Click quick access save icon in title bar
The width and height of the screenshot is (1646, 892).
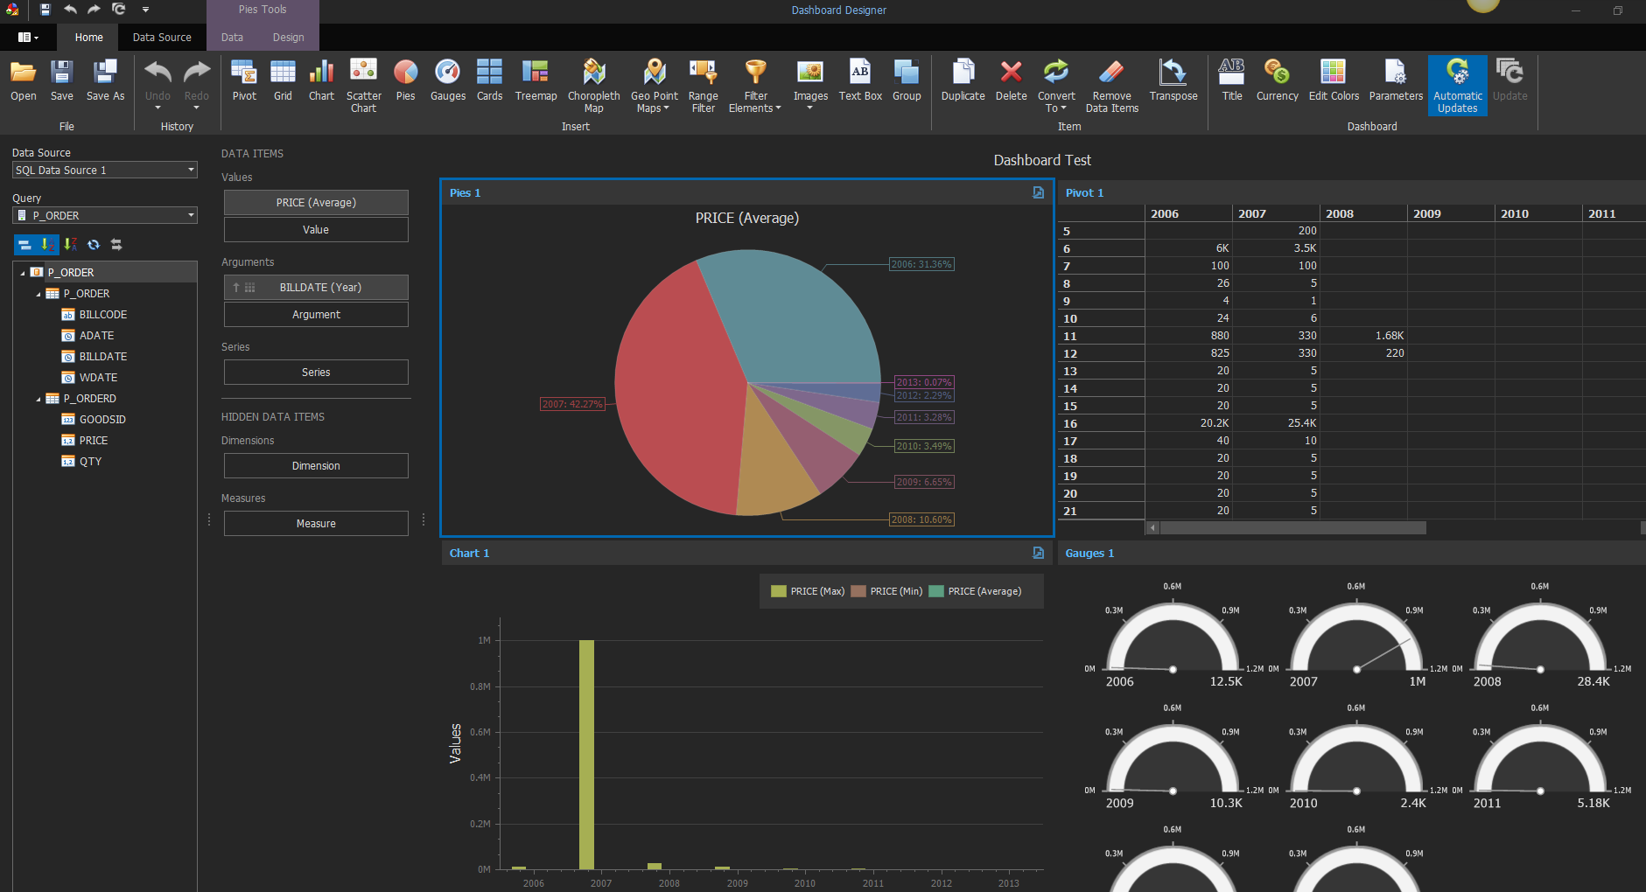coord(46,10)
